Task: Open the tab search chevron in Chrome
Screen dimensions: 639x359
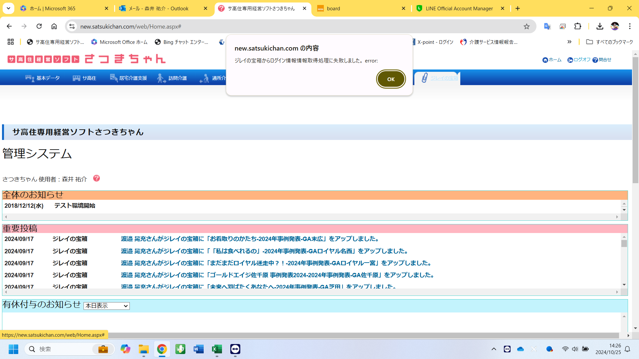Action: 8,8
